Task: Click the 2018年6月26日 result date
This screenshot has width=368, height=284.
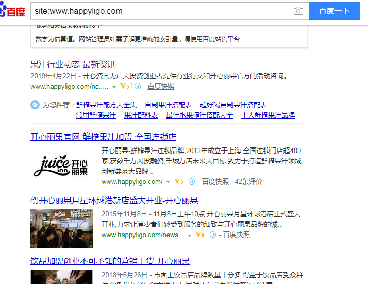Action: click(x=124, y=275)
